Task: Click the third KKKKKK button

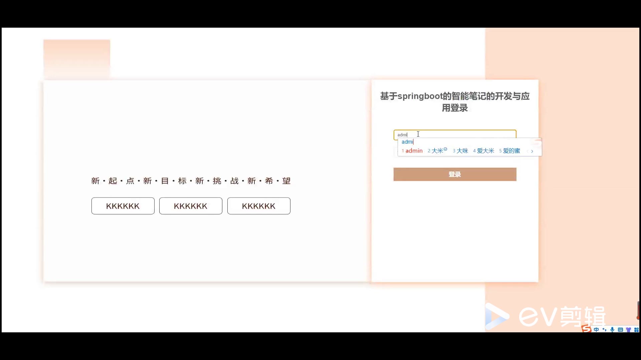Action: point(259,206)
